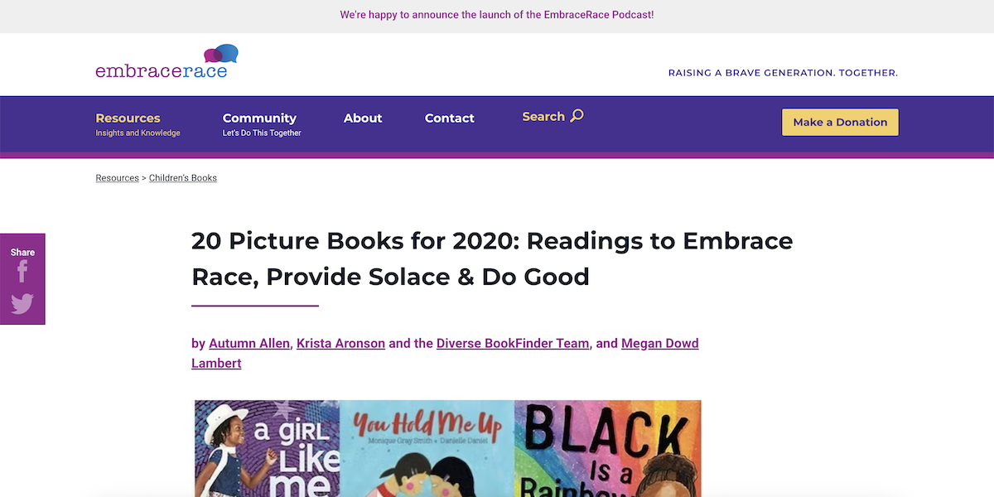Visit the Diverse BookFinder Team link

[513, 343]
